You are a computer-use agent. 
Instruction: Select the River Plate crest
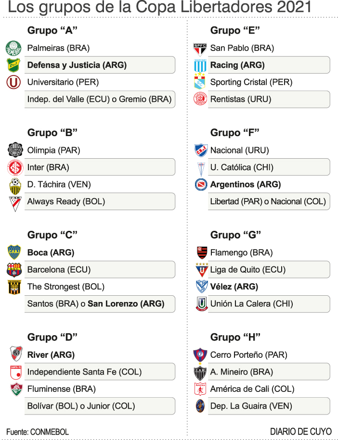point(16,354)
